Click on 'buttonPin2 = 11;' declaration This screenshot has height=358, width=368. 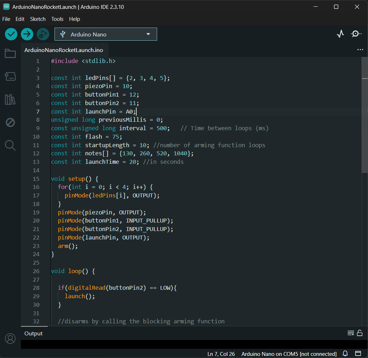112,103
